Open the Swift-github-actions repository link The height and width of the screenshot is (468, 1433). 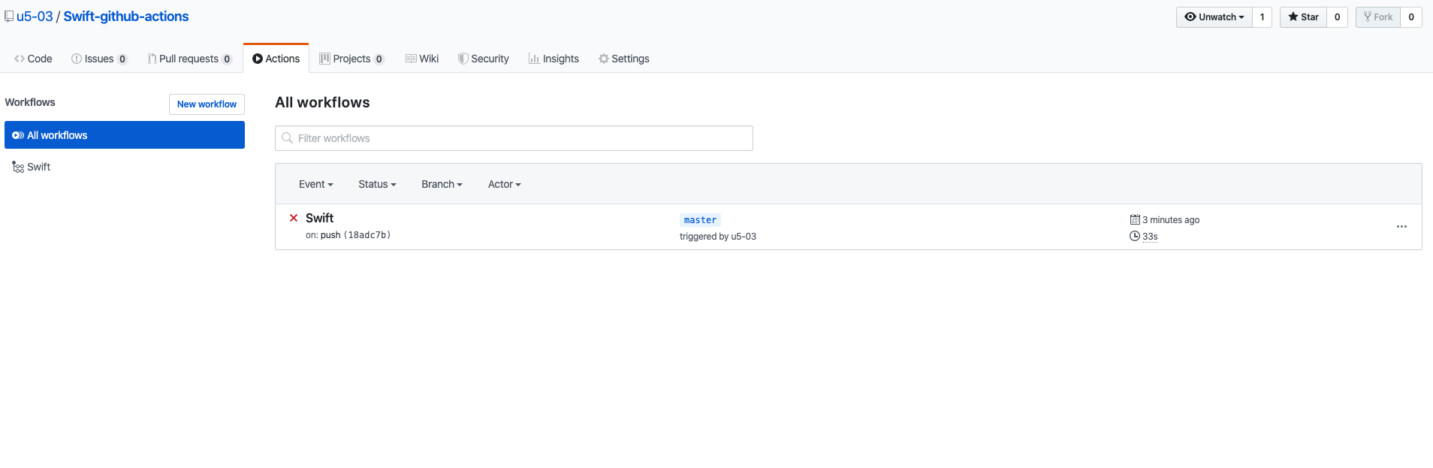coord(126,17)
